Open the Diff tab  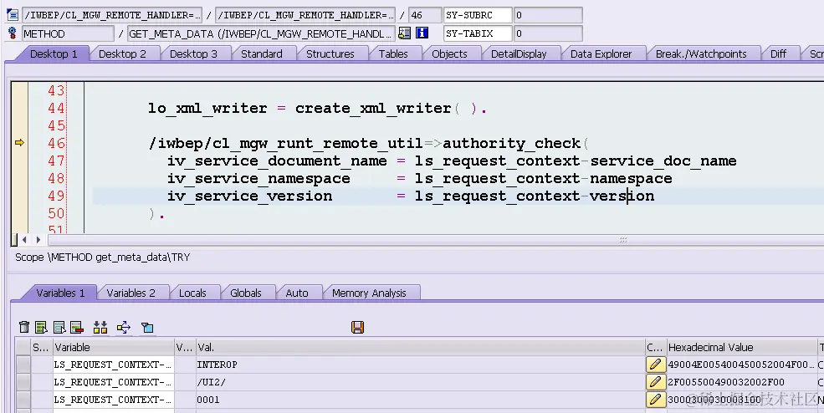(778, 54)
